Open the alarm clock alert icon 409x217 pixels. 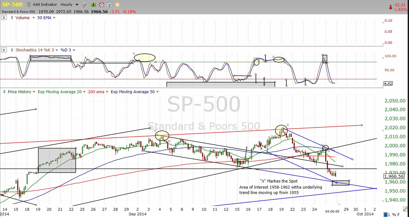(101, 4)
